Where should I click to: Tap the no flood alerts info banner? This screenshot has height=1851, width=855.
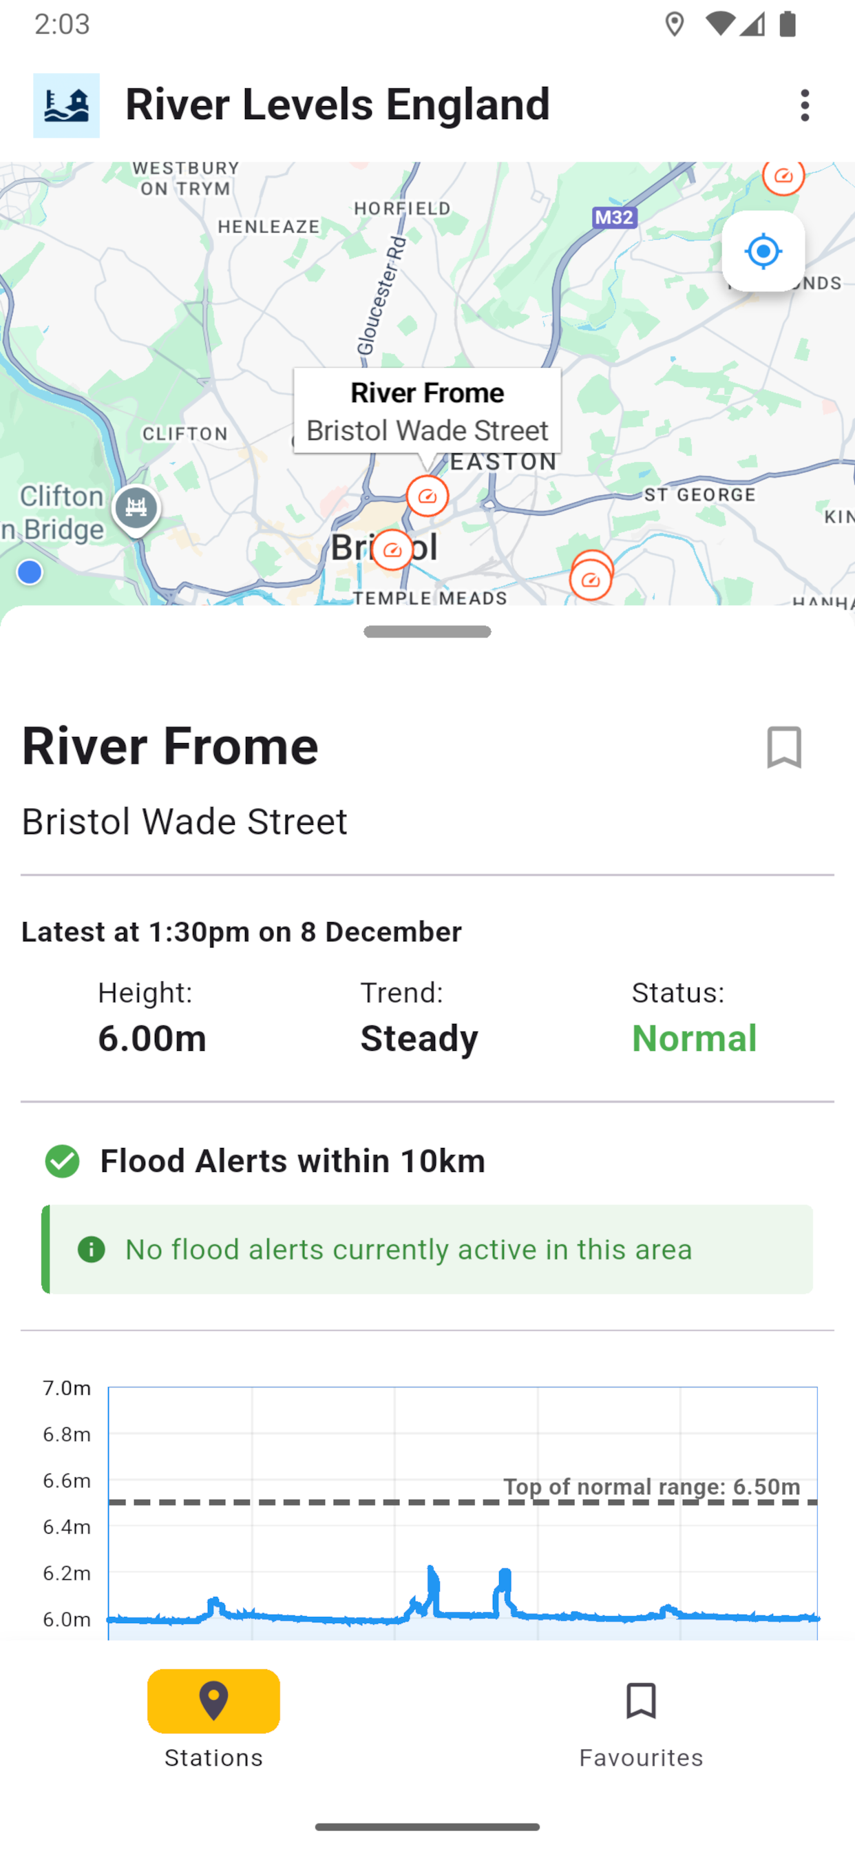427,1250
